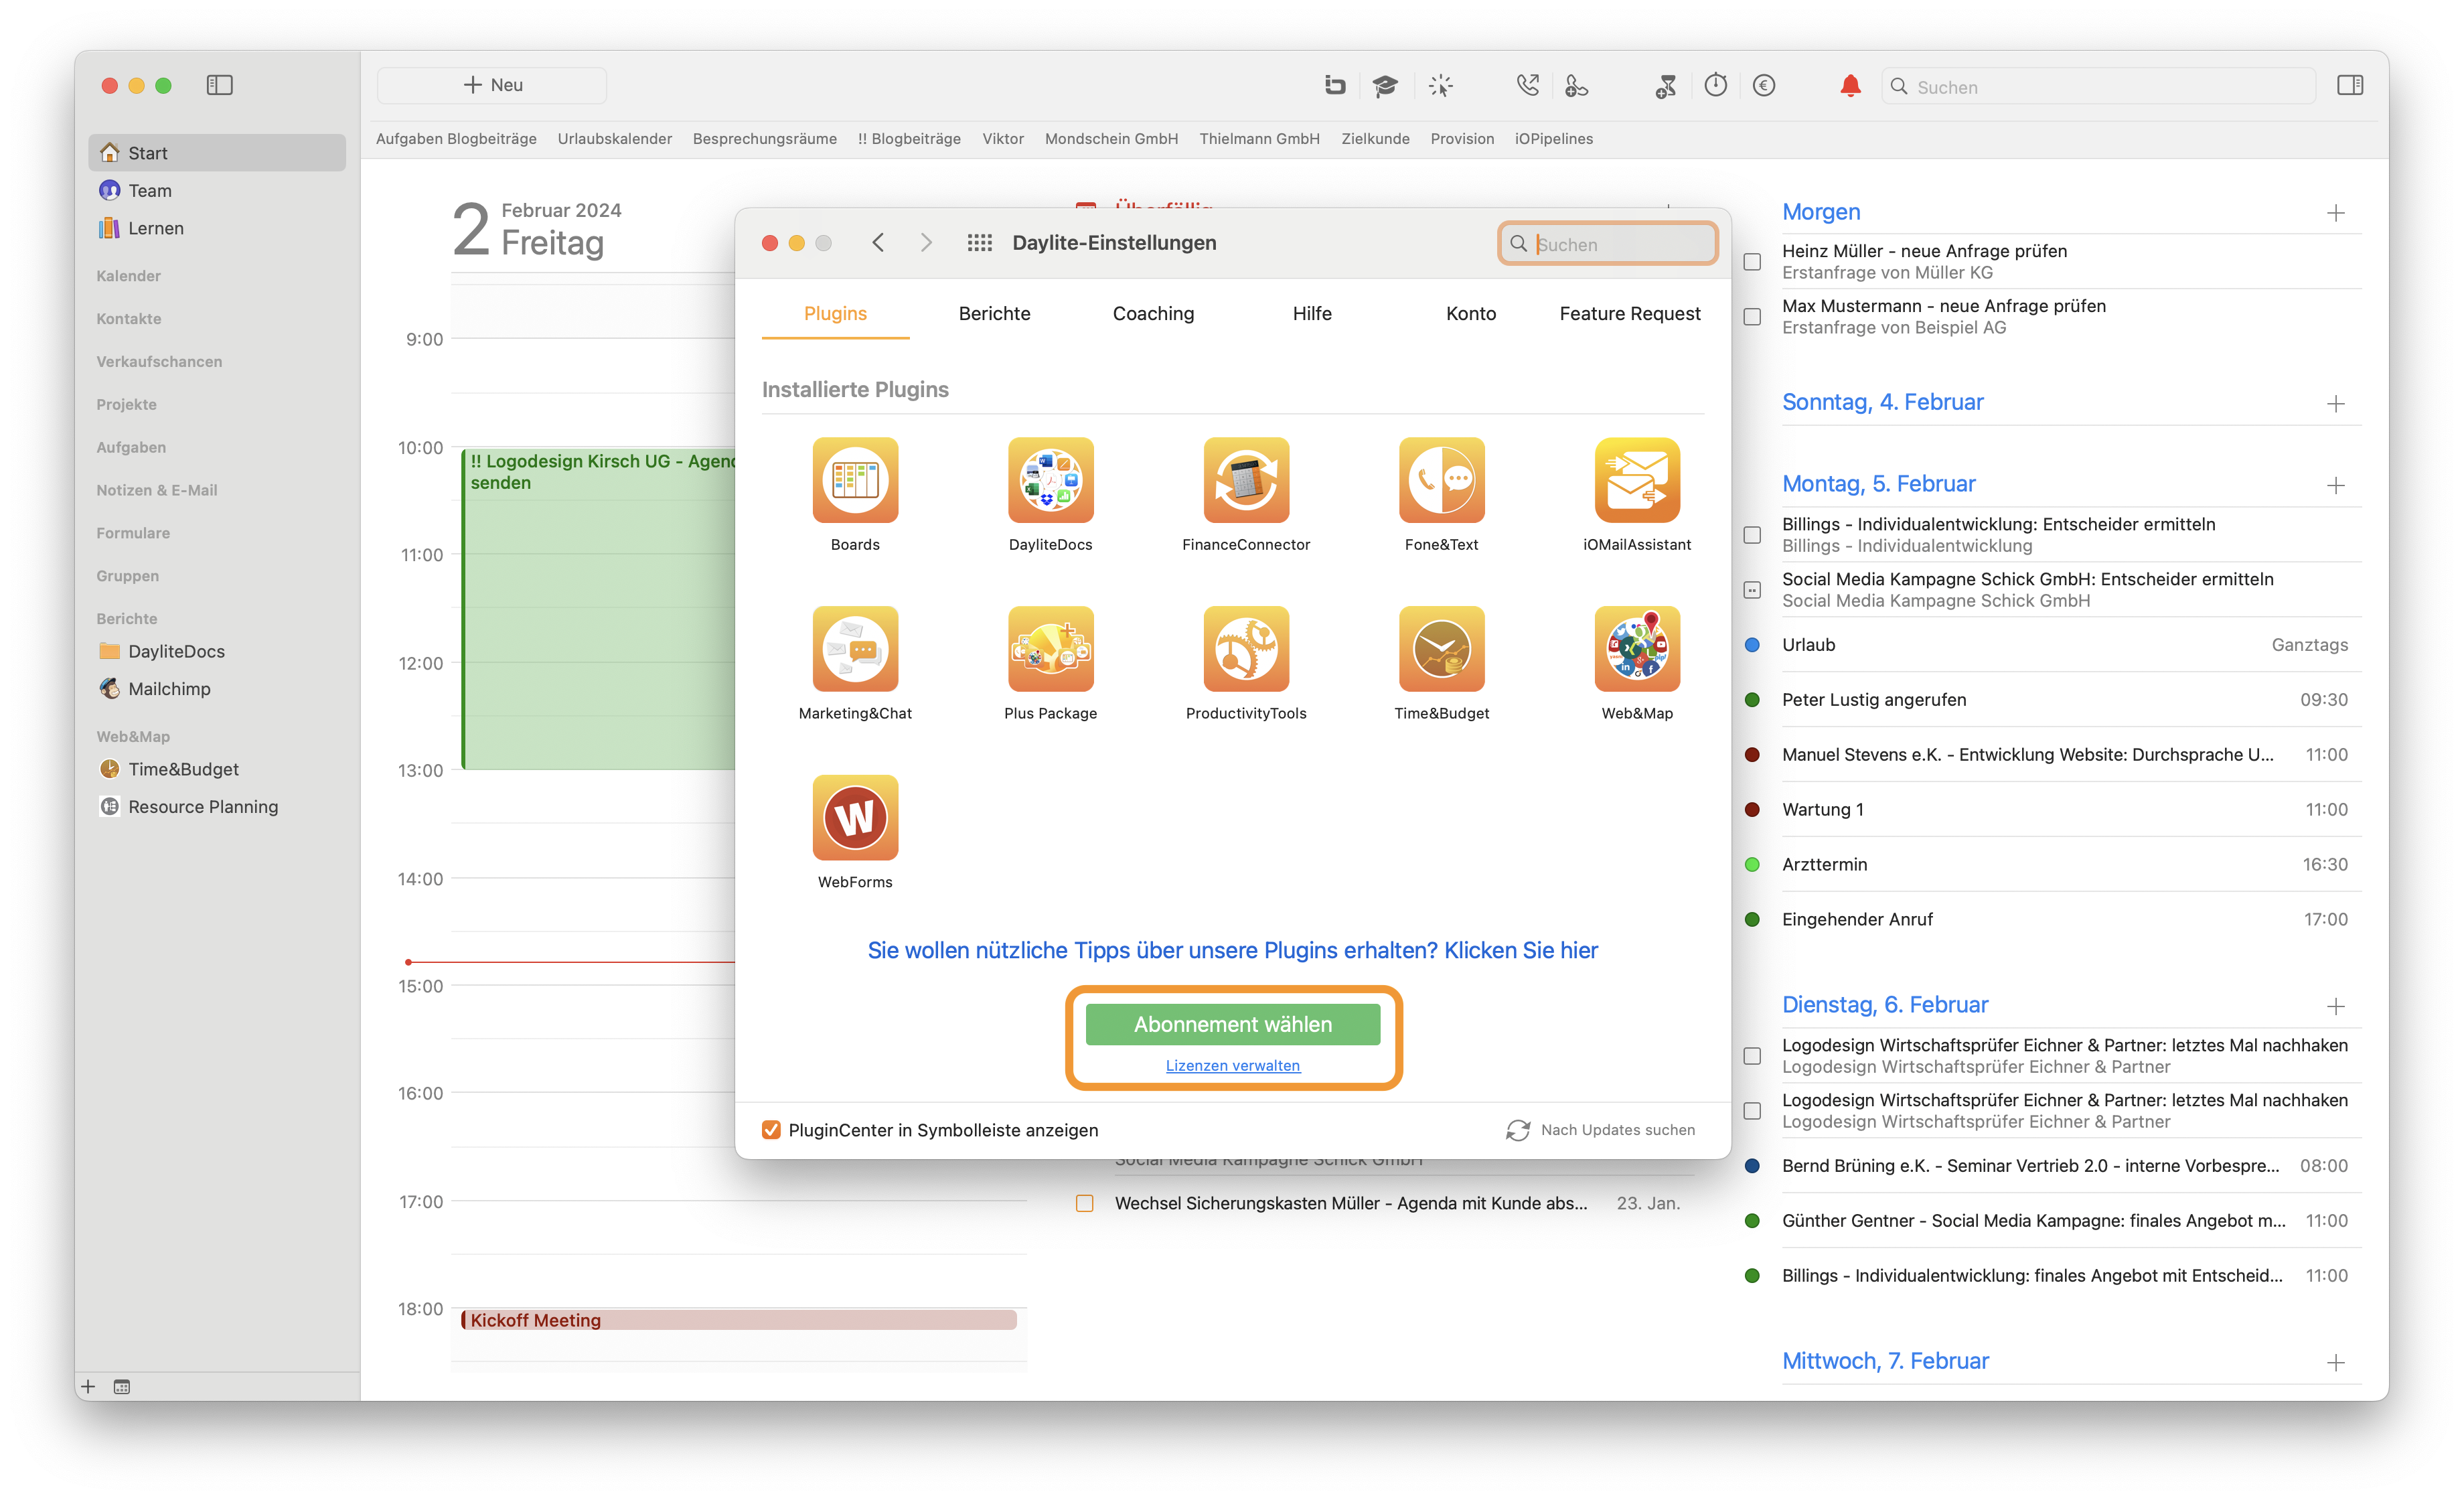This screenshot has height=1500, width=2464.
Task: Click the graduation cap learning icon
Action: (x=1385, y=86)
